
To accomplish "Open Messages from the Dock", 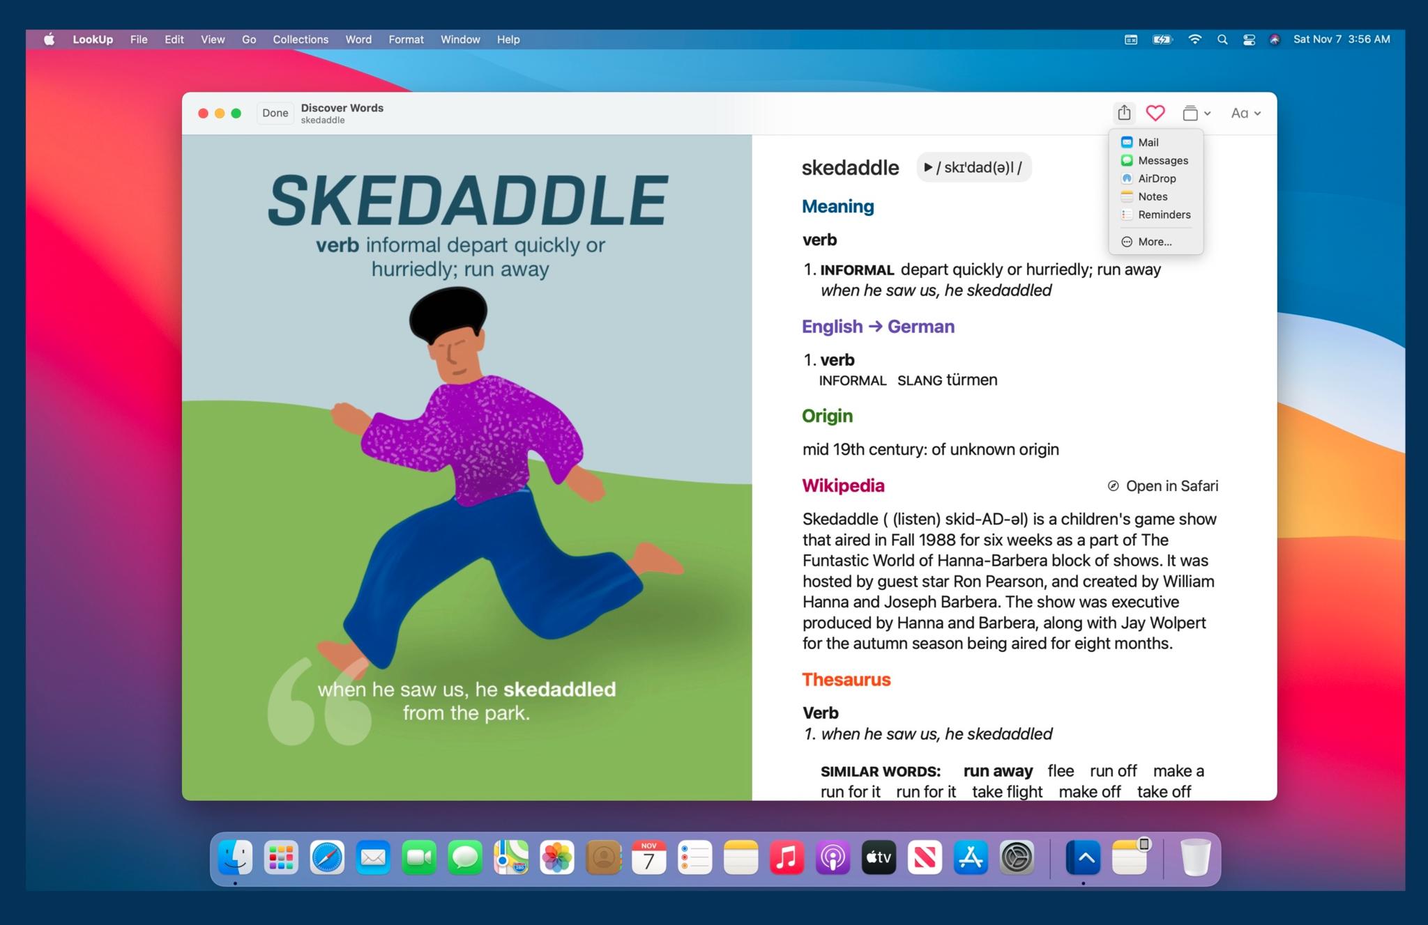I will pos(465,857).
